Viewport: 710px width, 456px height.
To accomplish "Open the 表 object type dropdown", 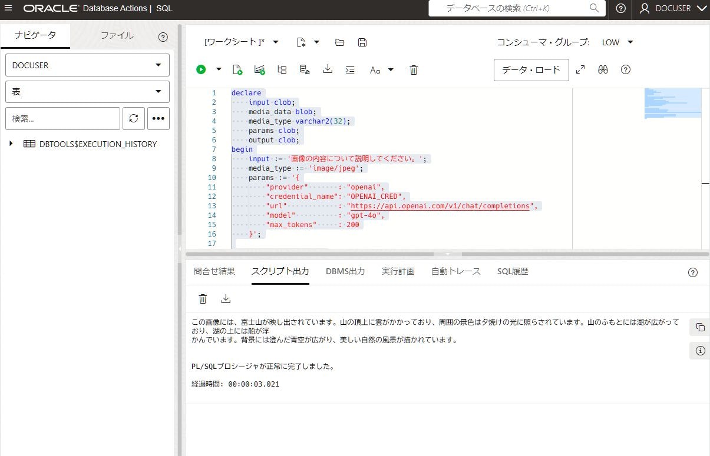I will (x=87, y=92).
